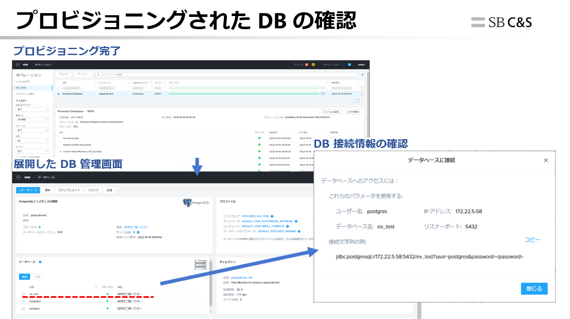Select the template1 database radio button
This screenshot has width=570, height=319.
click(24, 302)
